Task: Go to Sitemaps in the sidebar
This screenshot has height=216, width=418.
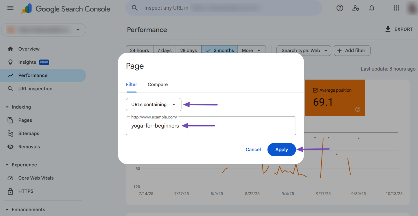Action: 29,134
